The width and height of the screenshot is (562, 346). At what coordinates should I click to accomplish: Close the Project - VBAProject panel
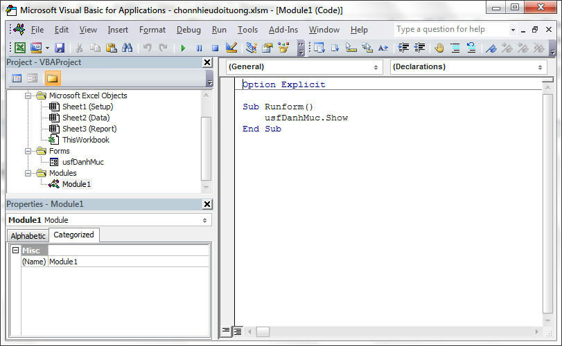tap(207, 62)
